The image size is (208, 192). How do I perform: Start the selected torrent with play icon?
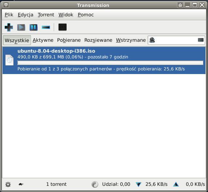(x=21, y=28)
